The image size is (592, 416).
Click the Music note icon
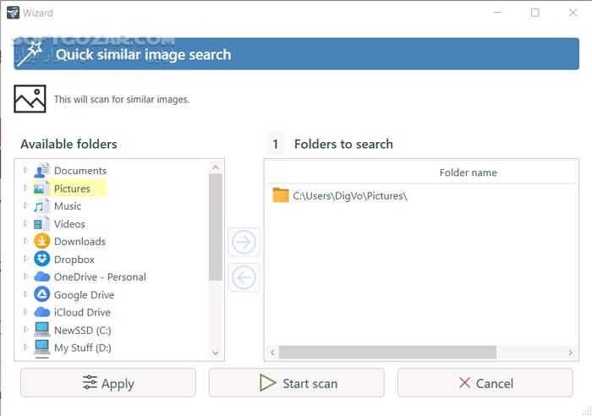41,206
